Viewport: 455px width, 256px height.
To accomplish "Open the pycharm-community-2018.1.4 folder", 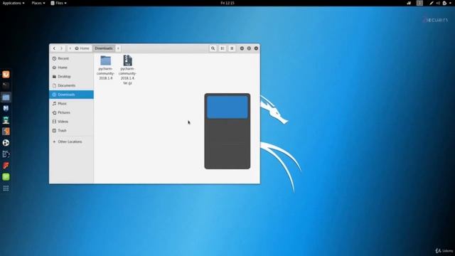I will pyautogui.click(x=106, y=68).
